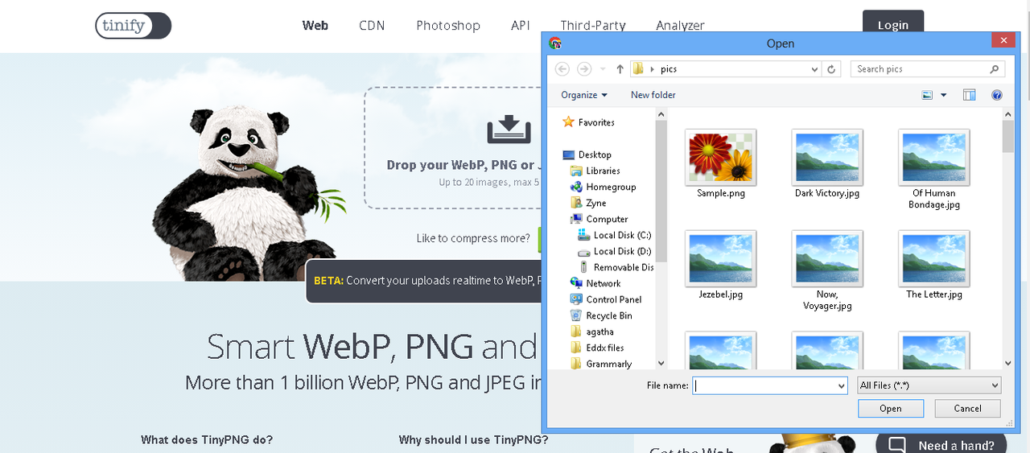Screen dimensions: 1030x453
Task: Click the pics folder in address bar
Action: (669, 69)
